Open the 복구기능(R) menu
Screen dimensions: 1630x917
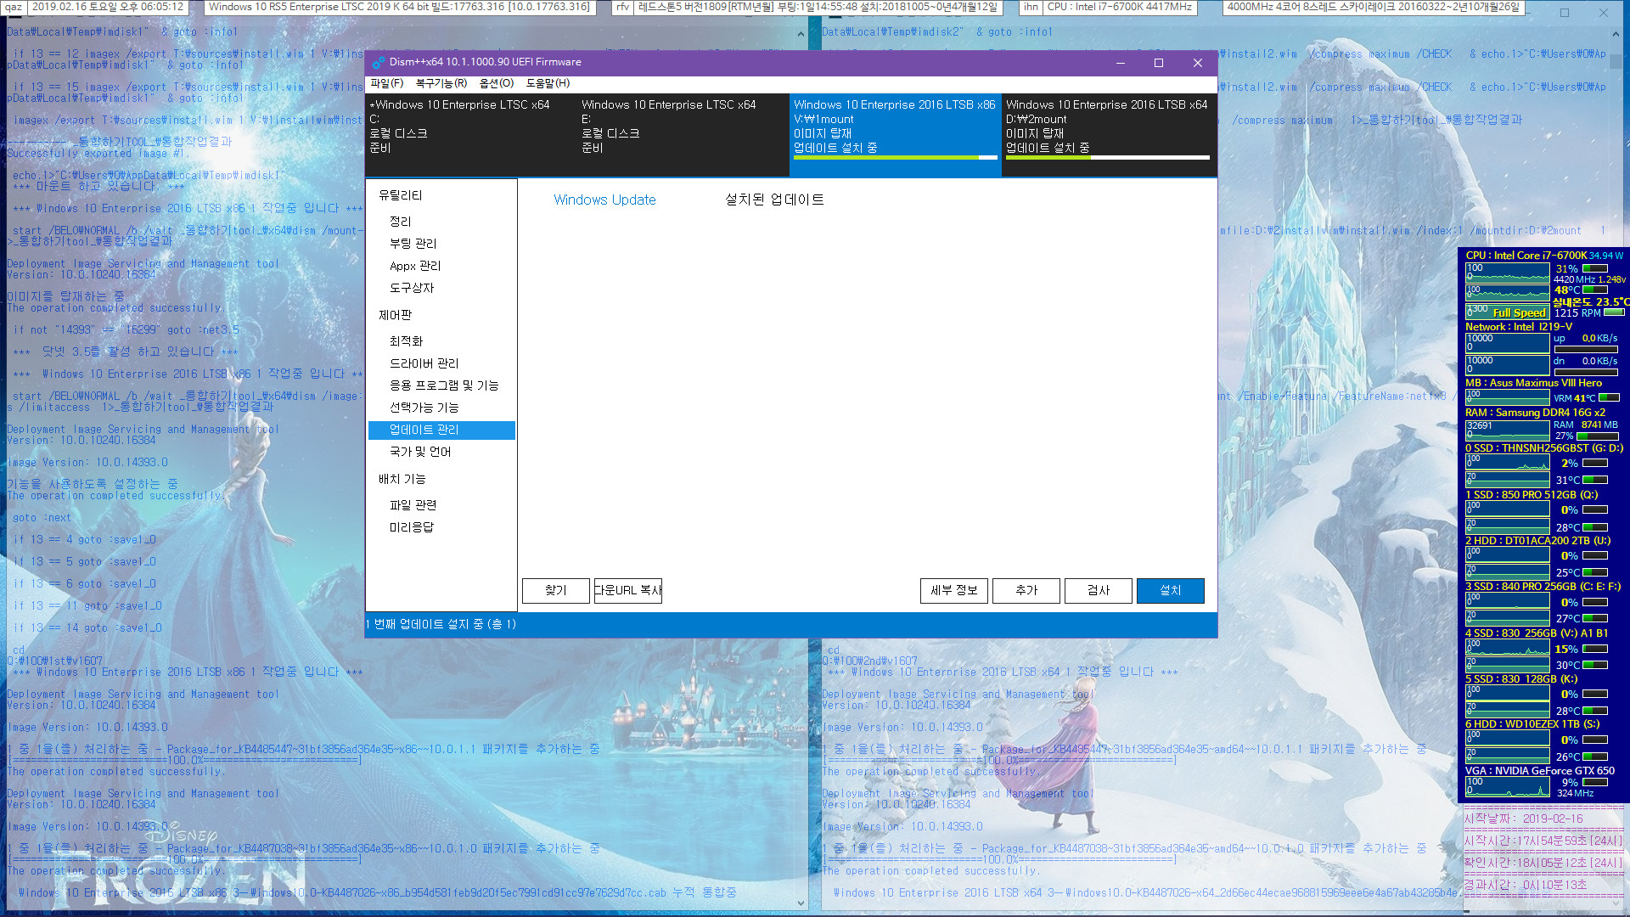click(441, 83)
